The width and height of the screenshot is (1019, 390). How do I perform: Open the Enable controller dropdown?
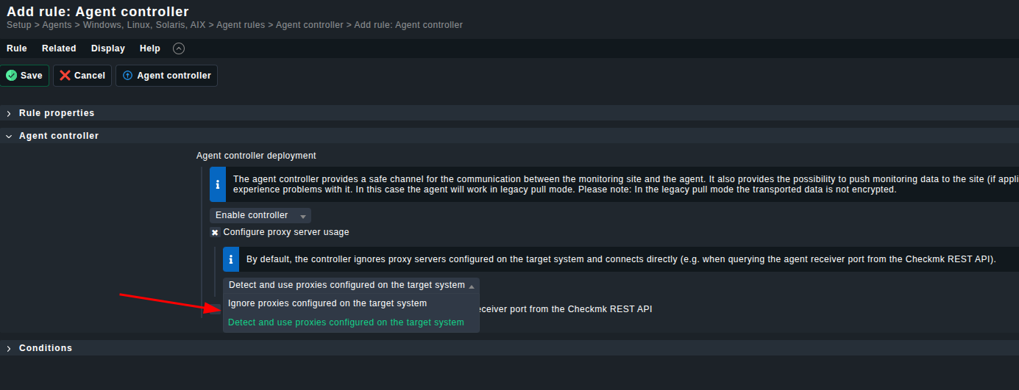tap(260, 215)
